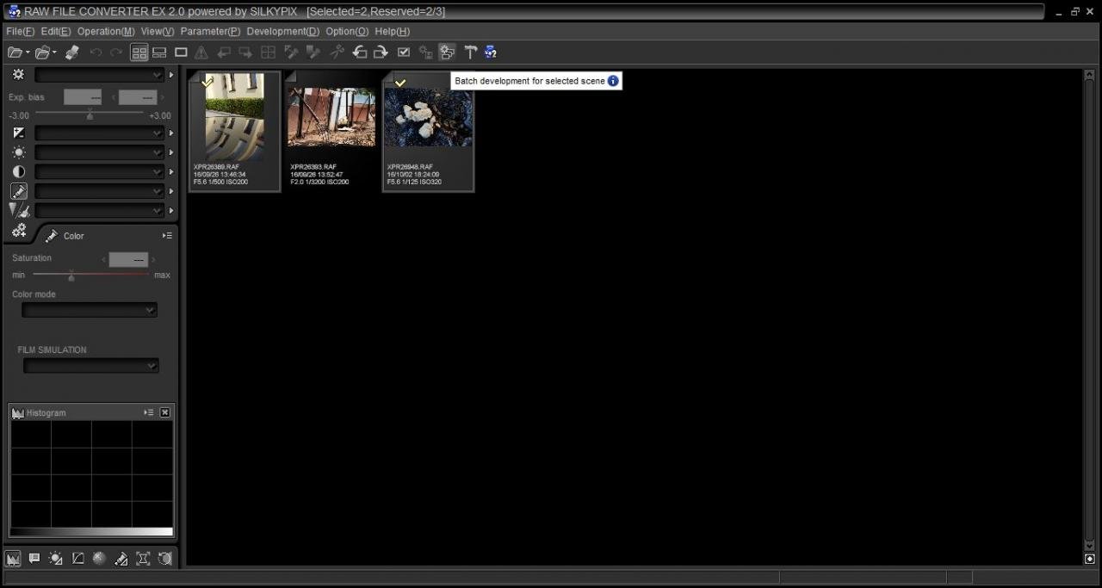Viewport: 1102px width, 588px height.
Task: Close the Histogram panel
Action: (165, 413)
